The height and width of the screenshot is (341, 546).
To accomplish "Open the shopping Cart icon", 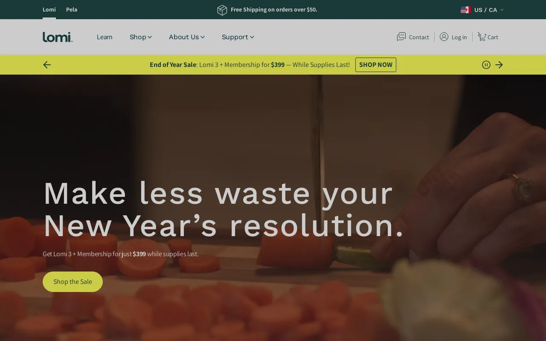I will coord(482,37).
